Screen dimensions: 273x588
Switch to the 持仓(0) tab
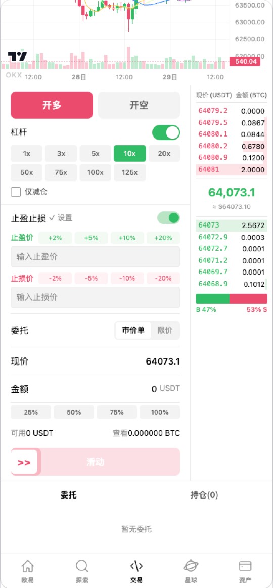pyautogui.click(x=204, y=495)
